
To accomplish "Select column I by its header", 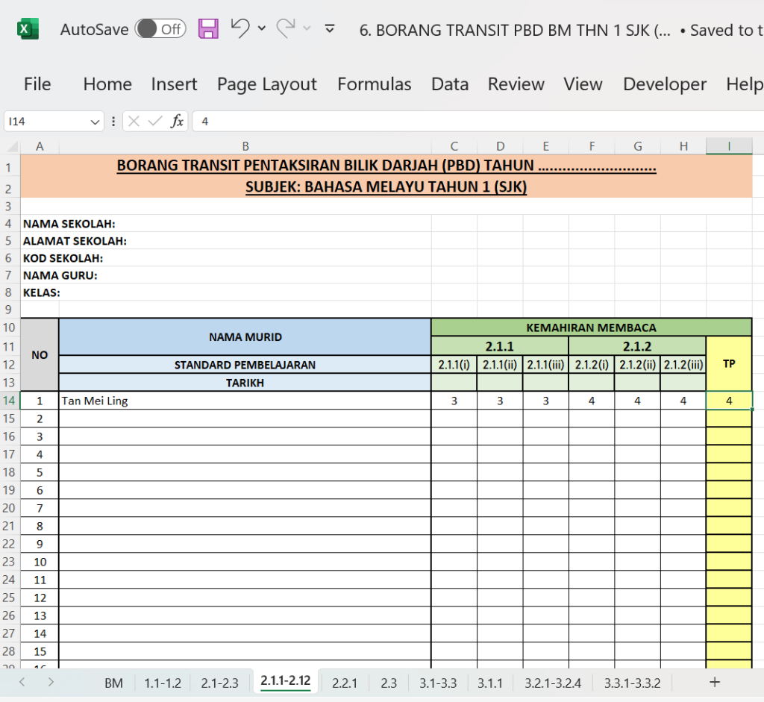I will coord(728,145).
